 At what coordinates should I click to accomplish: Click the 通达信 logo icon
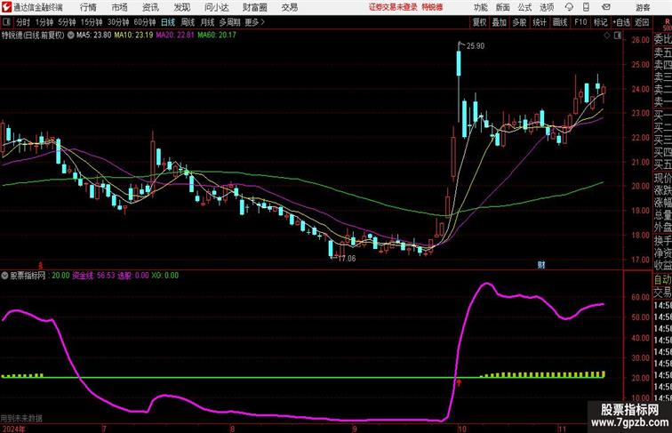6,7
